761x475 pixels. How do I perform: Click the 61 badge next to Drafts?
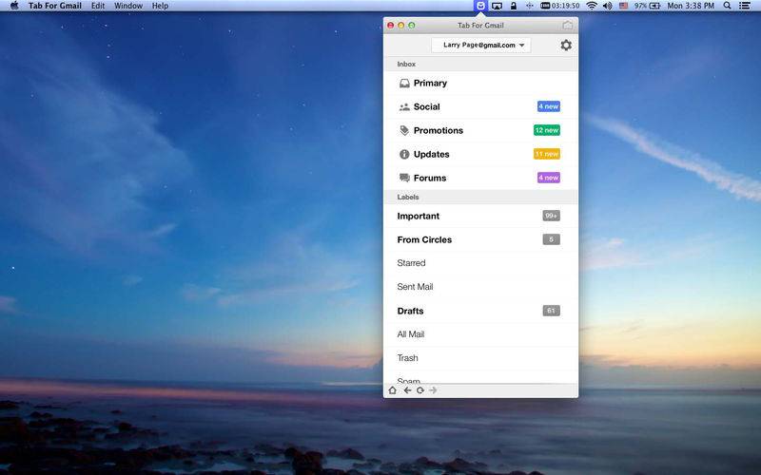click(552, 311)
